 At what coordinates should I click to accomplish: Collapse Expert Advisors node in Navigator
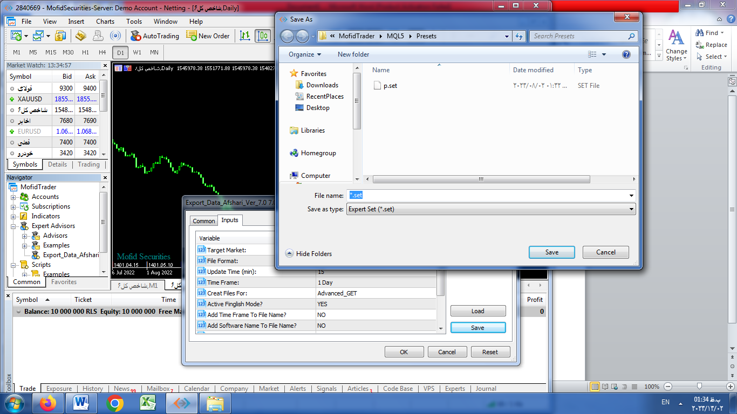[x=13, y=226]
